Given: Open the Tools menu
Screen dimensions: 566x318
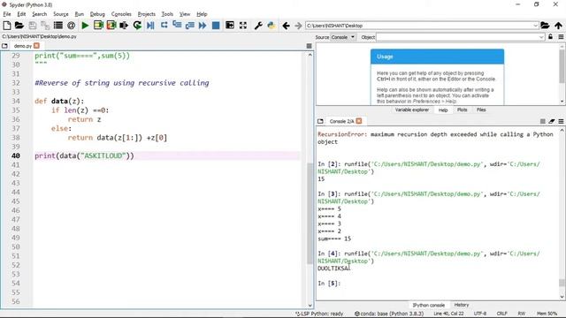Looking at the screenshot, I should pyautogui.click(x=167, y=14).
